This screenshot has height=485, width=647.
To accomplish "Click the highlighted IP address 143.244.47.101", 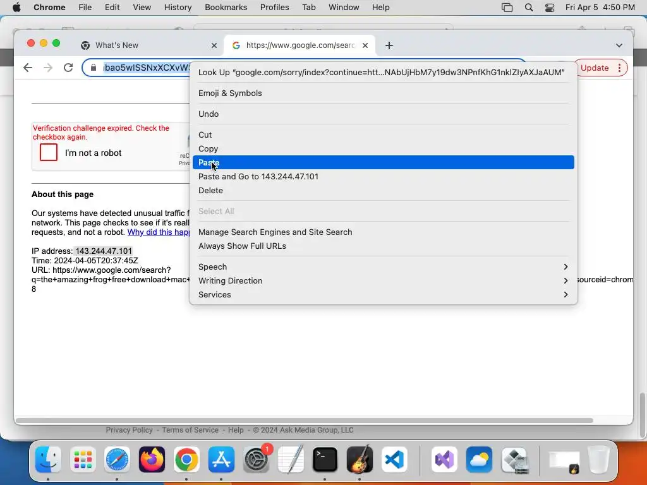I will coord(104,251).
